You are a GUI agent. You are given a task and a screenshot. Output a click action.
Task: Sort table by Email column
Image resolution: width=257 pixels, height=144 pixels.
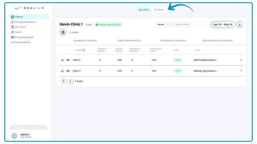(197, 50)
